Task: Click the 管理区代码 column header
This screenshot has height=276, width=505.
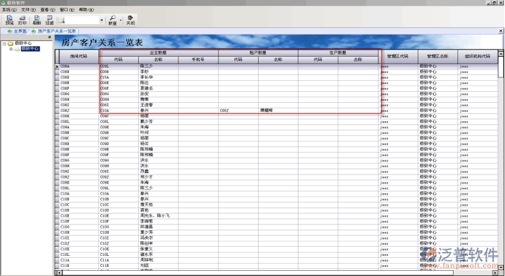Action: click(x=397, y=56)
